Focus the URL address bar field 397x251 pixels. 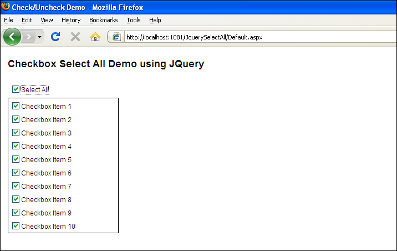(x=260, y=37)
